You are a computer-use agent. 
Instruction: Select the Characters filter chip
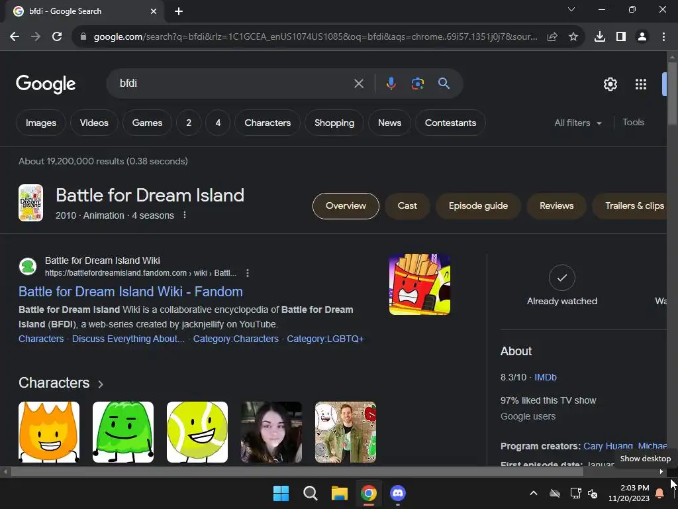pos(267,123)
